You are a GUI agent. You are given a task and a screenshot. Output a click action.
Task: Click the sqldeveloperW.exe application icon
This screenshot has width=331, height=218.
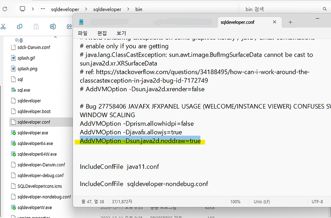13,207
